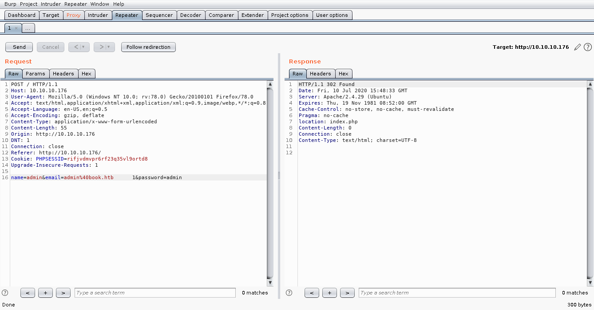Open the Project menu
Screen dimensions: 594x310
[x=28, y=4]
